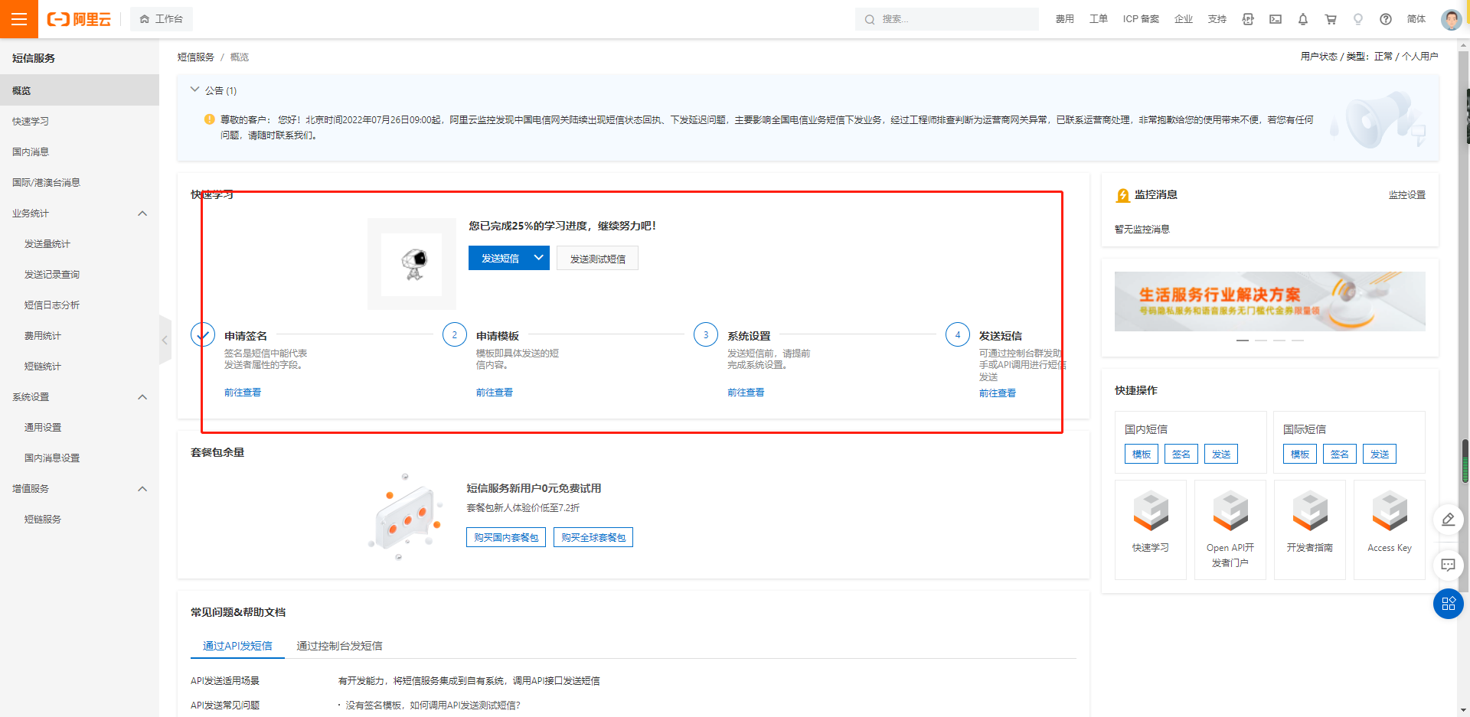Viewport: 1470px width, 717px height.
Task: Open the 开发者指南 card icon
Action: (x=1310, y=511)
